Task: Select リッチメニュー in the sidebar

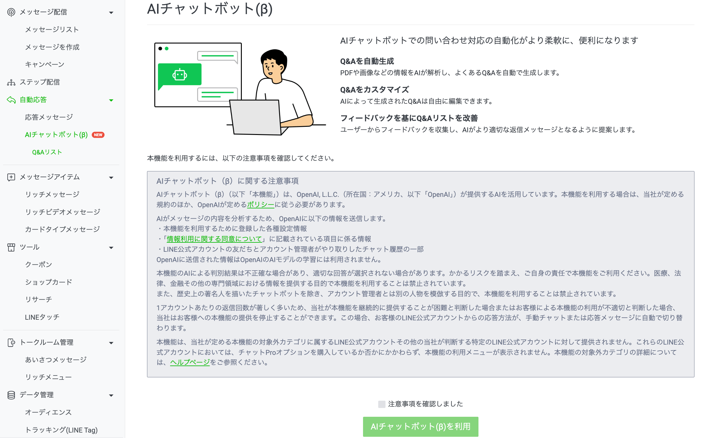Action: [x=48, y=377]
